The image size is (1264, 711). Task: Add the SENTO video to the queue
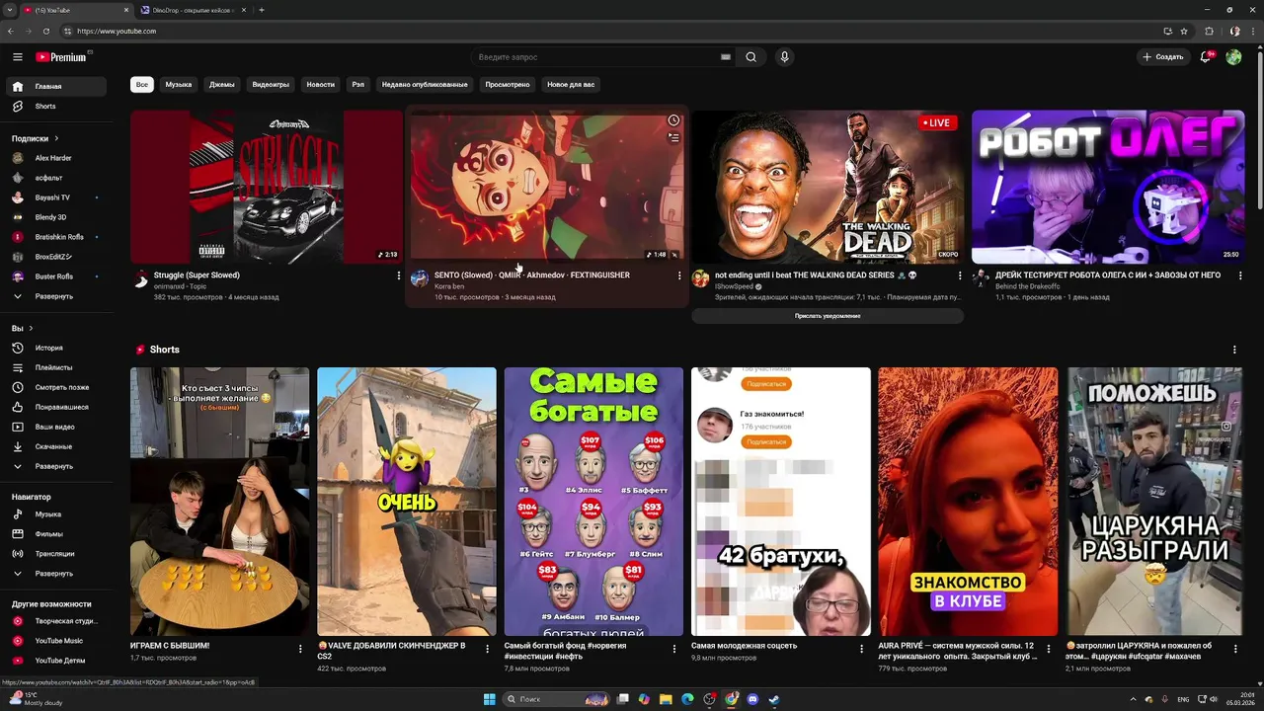[x=673, y=138]
